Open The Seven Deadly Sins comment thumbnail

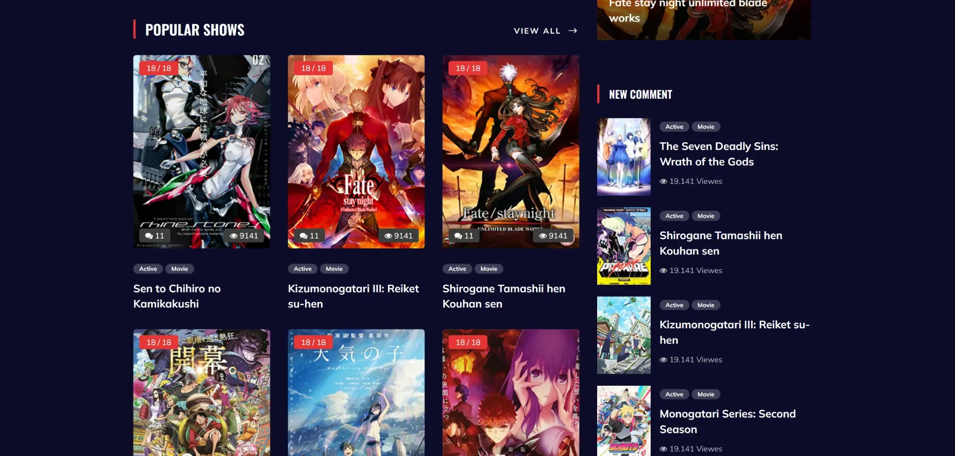624,157
